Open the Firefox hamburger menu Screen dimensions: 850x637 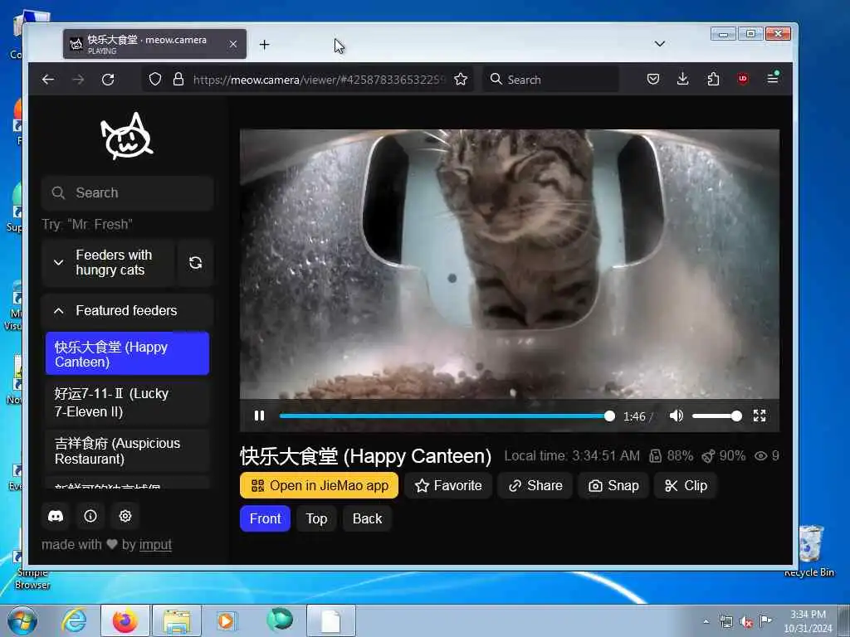(773, 79)
